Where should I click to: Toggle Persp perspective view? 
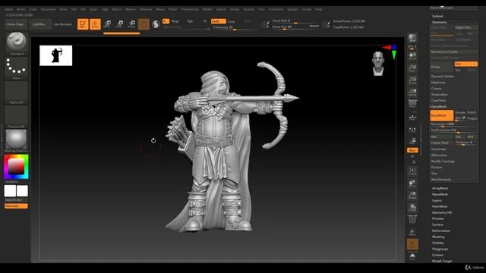click(412, 104)
